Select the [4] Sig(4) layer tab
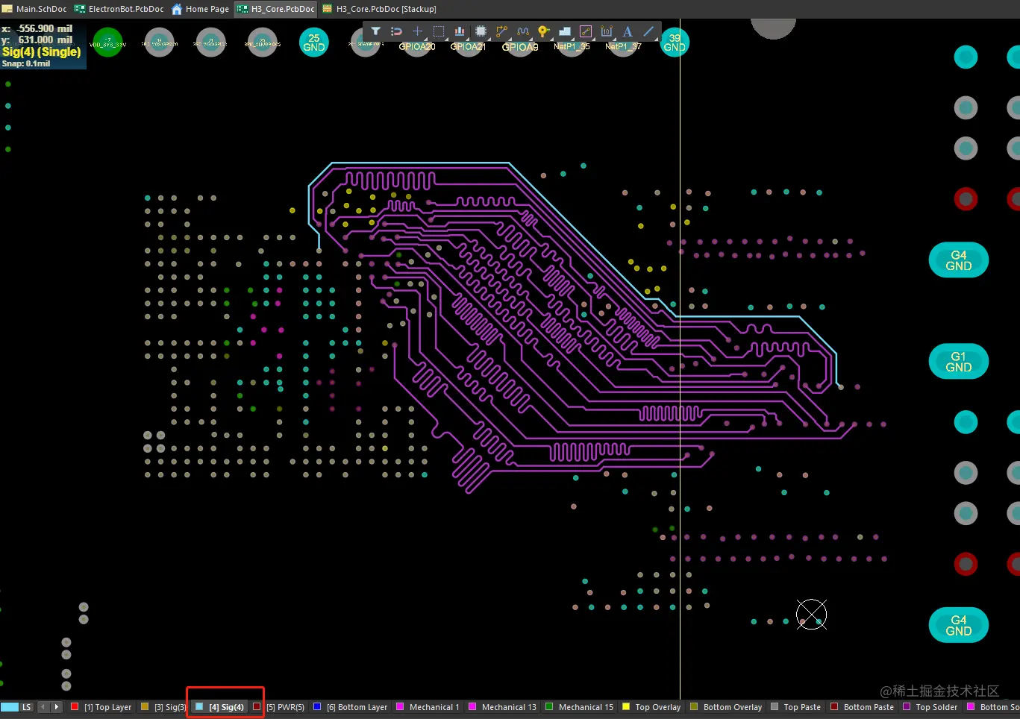1020x719 pixels. click(x=219, y=707)
